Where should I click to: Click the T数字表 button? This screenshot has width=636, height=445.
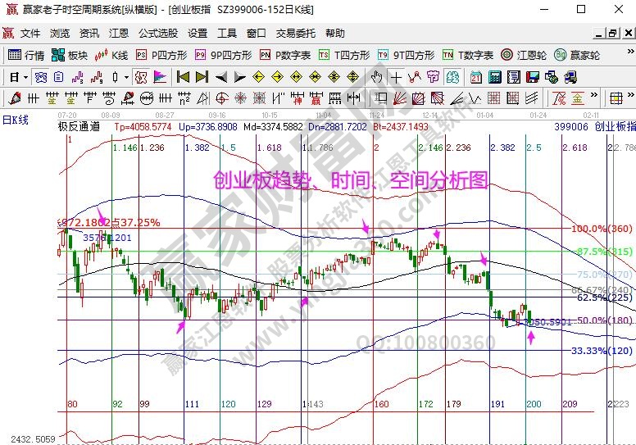[x=468, y=55]
